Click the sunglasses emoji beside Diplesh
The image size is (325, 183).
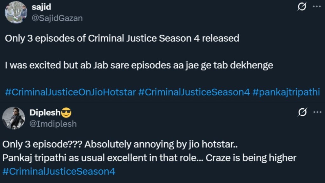coord(66,113)
